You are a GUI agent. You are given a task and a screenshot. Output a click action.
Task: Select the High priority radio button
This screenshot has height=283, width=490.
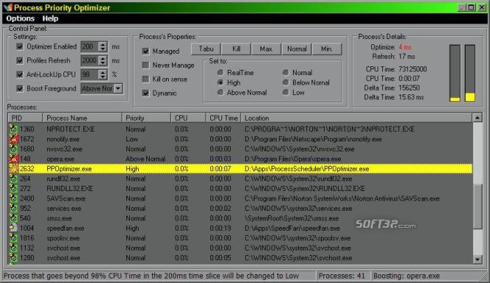(221, 83)
